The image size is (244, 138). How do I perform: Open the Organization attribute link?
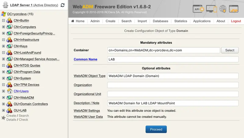tap(83, 85)
